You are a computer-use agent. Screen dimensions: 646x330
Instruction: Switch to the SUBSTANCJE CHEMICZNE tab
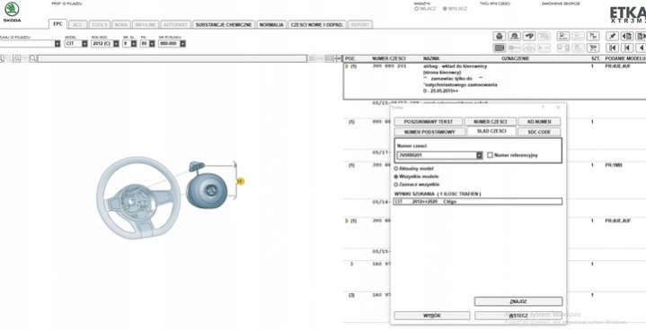click(x=224, y=24)
